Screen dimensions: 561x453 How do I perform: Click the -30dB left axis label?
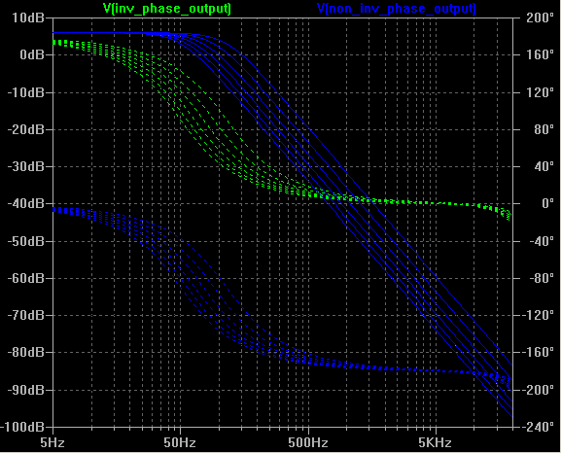25,166
